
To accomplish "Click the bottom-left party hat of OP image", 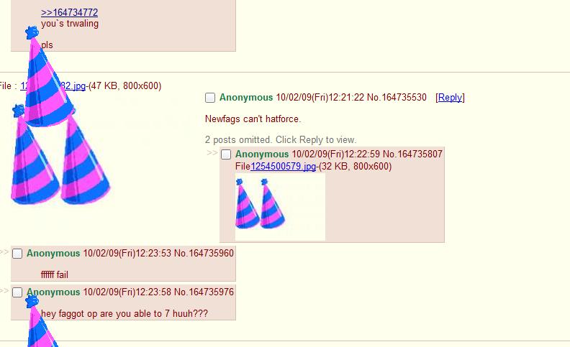I will 34,155.
